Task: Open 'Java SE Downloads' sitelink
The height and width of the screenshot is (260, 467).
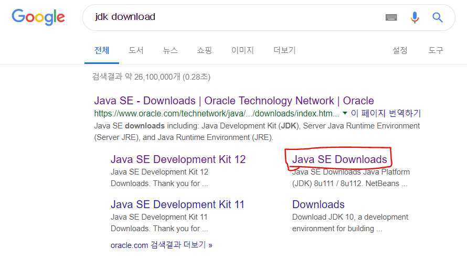Action: 339,159
